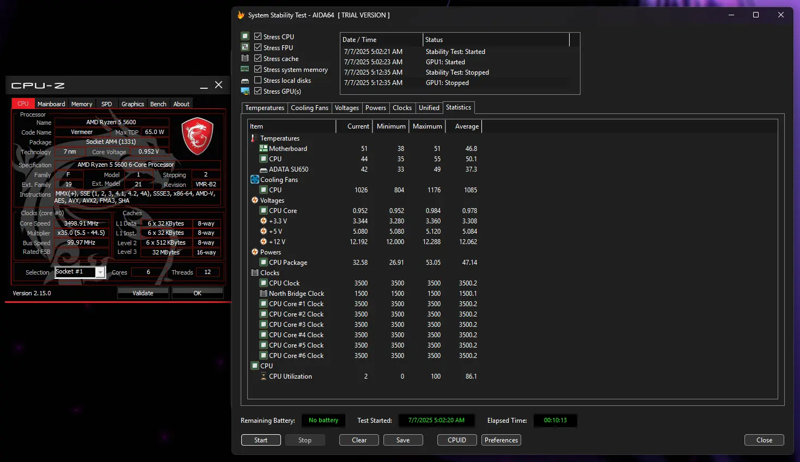Image resolution: width=800 pixels, height=462 pixels.
Task: Click the Validate button in CPU-Z
Action: click(x=143, y=293)
